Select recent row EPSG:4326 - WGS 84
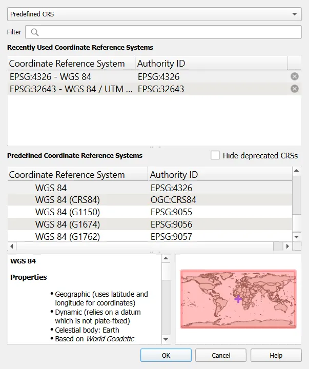309x369 pixels. pyautogui.click(x=154, y=77)
